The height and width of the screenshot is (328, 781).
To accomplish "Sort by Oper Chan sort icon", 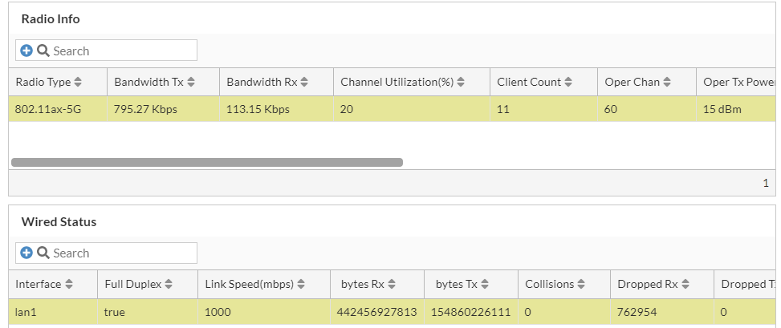I will [667, 82].
